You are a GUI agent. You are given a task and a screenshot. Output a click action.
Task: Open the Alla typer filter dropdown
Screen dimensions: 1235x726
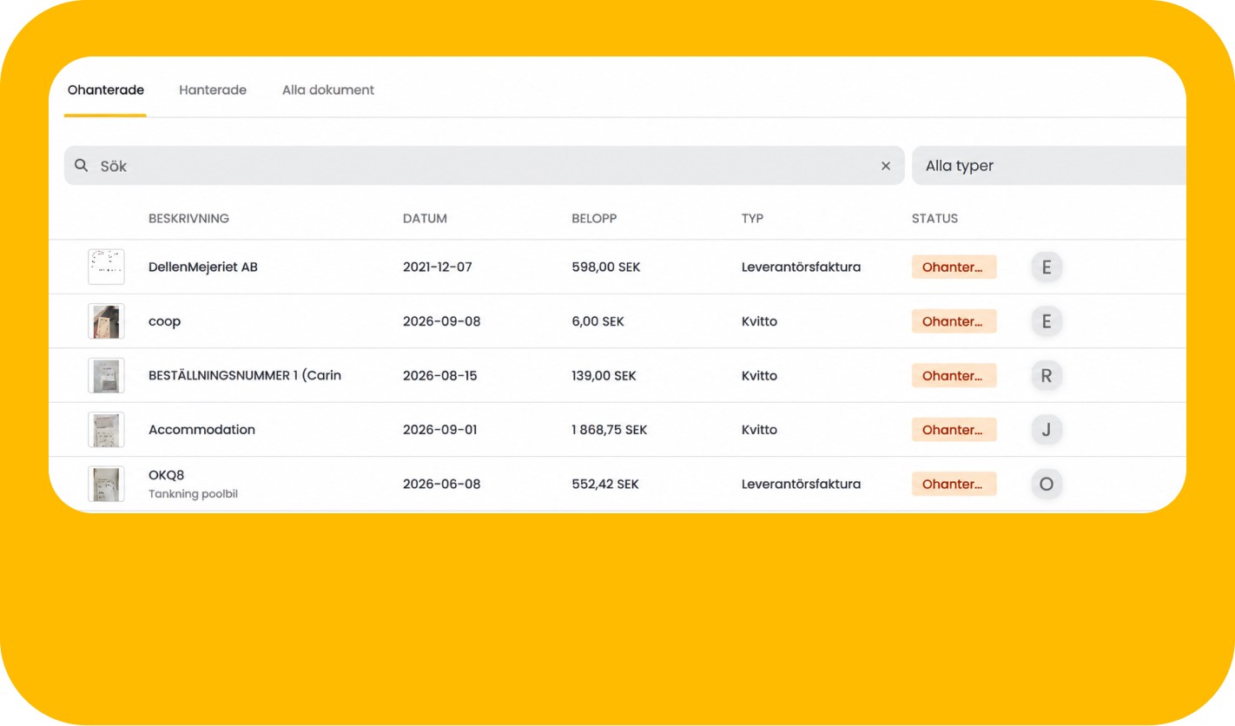click(1049, 166)
